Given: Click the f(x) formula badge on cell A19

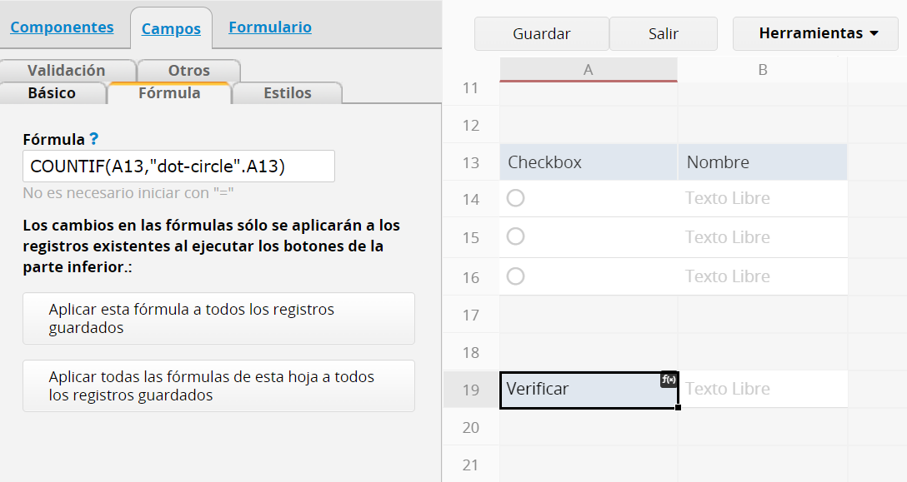Looking at the screenshot, I should pos(669,380).
